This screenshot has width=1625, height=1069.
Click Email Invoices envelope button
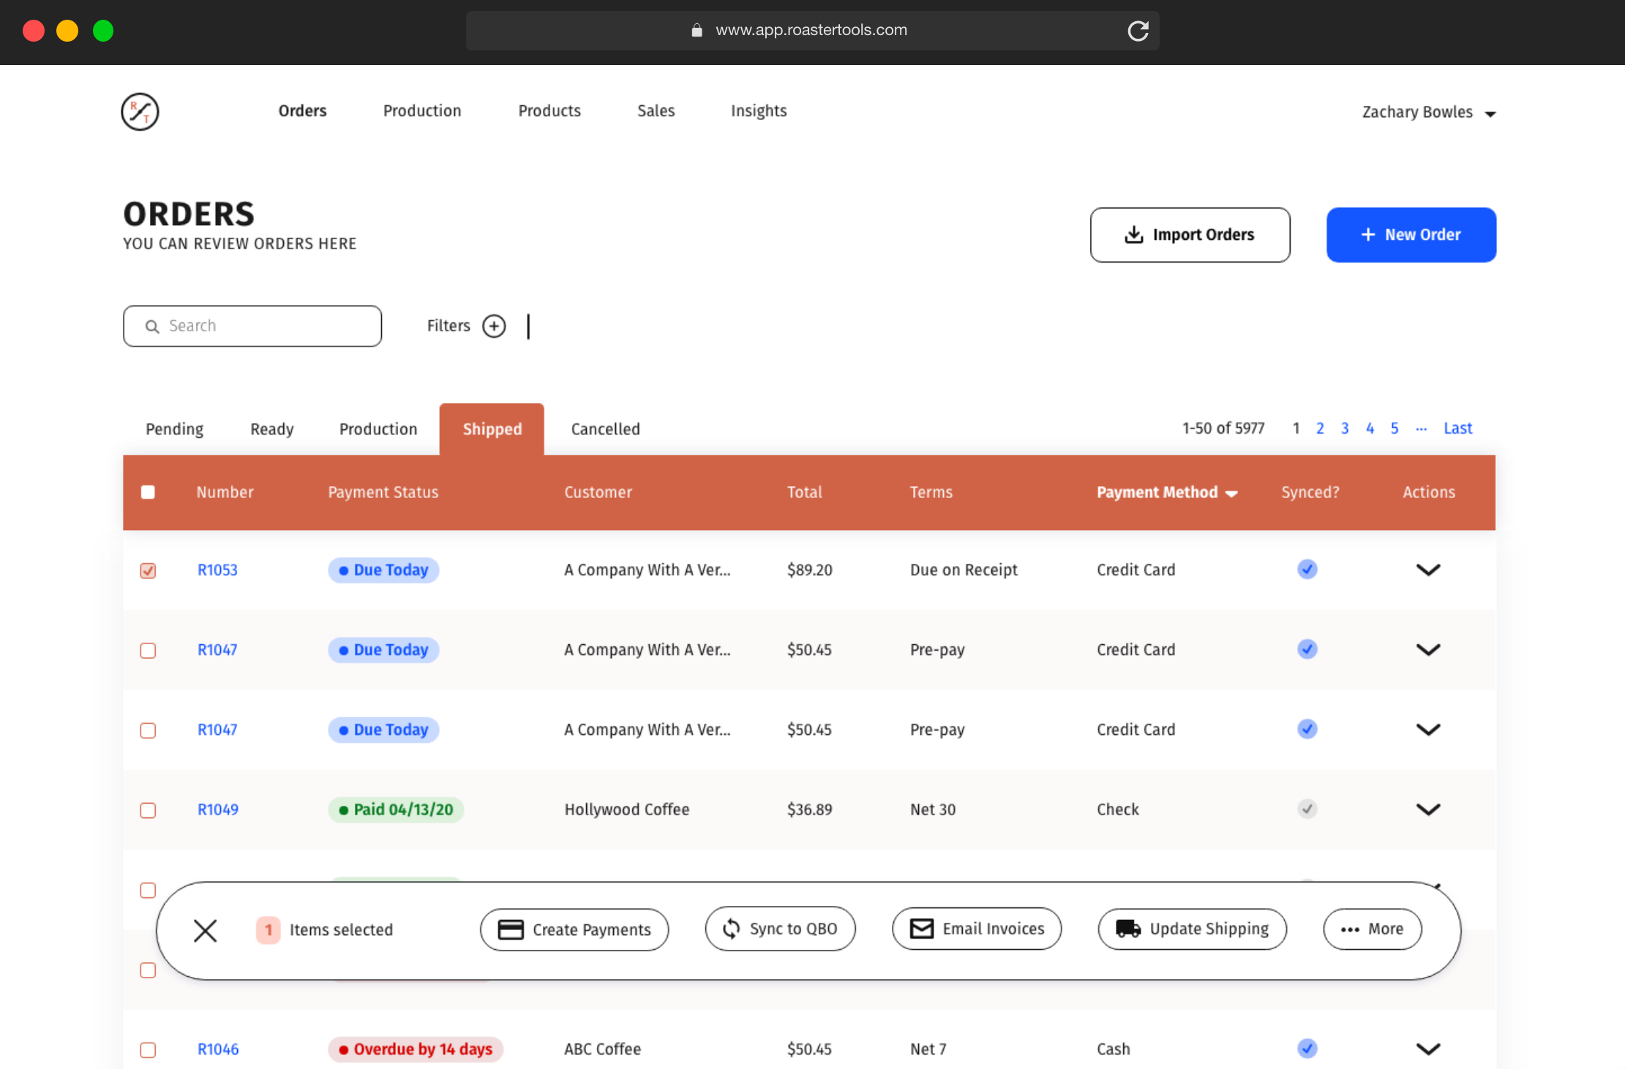point(977,929)
